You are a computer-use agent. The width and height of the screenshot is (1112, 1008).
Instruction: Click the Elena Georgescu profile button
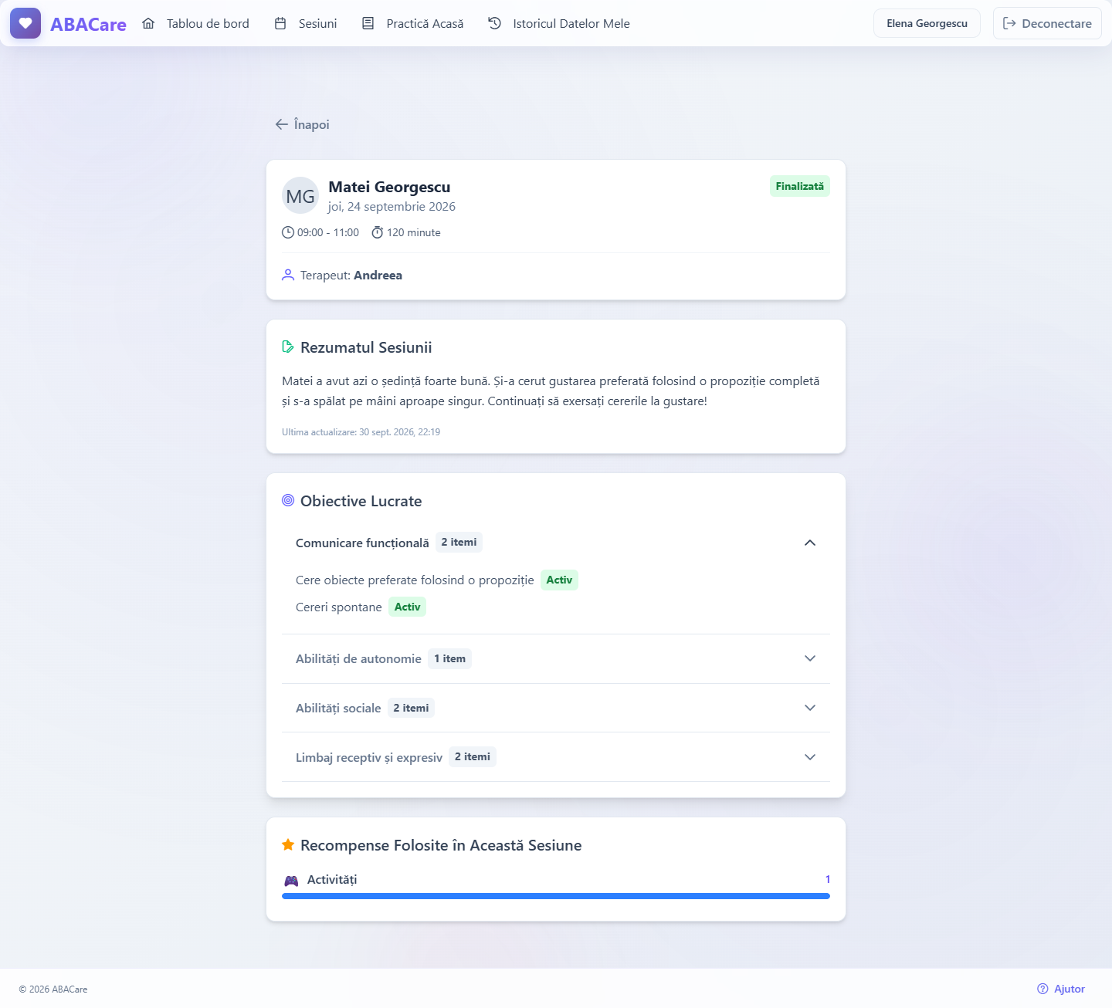tap(927, 23)
